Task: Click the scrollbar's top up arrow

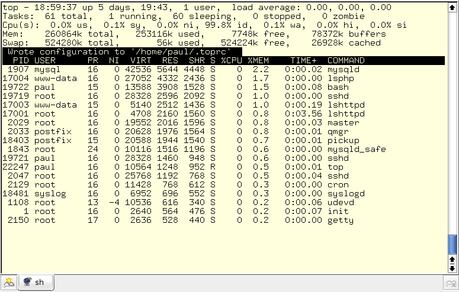Action: (452, 8)
